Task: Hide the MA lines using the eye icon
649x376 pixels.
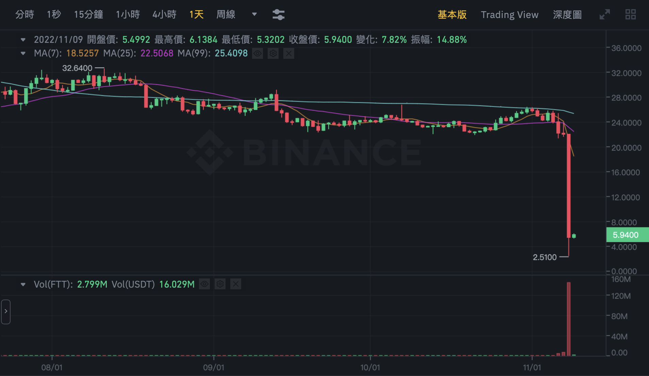Action: (x=257, y=53)
